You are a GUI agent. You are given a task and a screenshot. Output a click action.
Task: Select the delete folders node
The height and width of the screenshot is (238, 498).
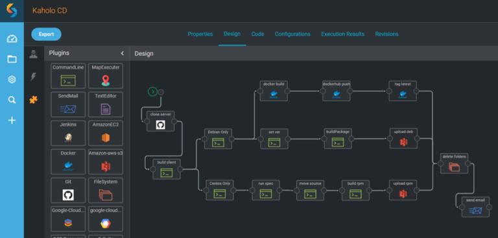click(454, 163)
